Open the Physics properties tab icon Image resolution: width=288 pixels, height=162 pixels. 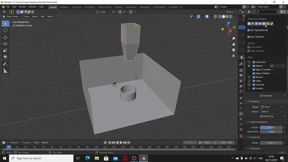pos(241,114)
